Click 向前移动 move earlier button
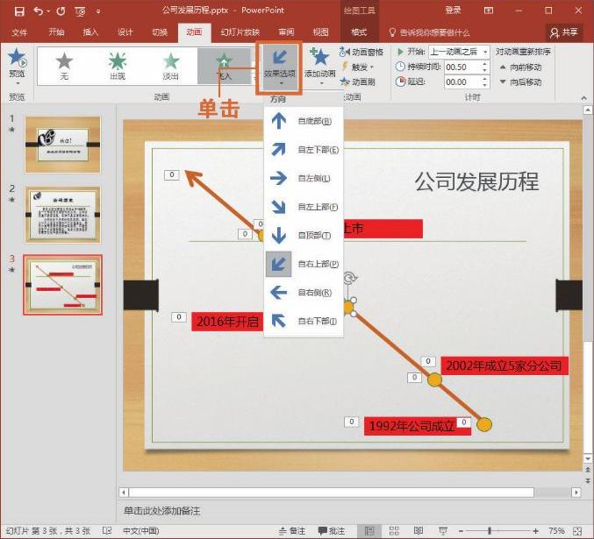 click(x=520, y=67)
